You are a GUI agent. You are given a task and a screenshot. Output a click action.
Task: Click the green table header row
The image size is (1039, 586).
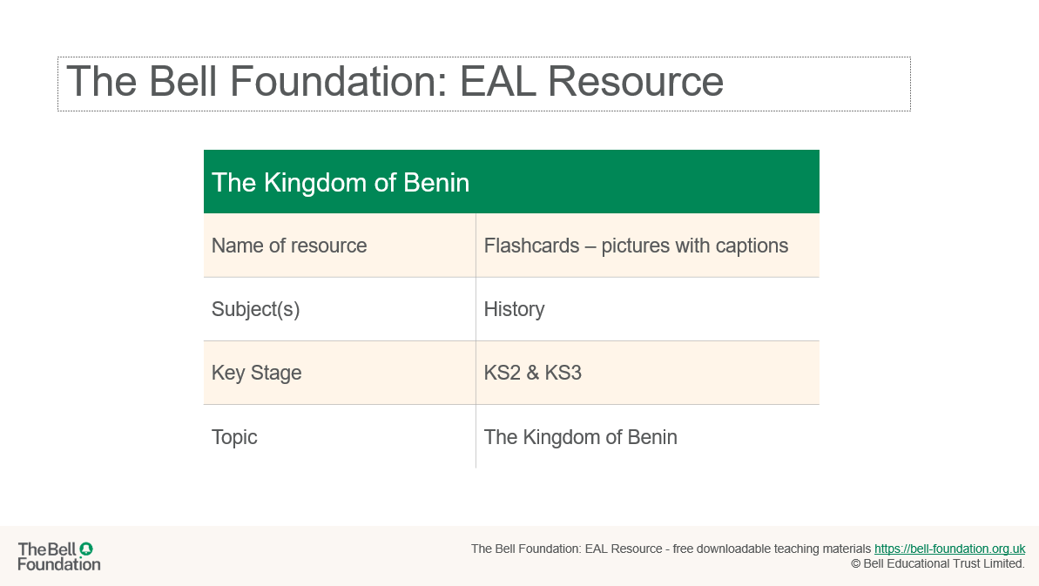point(511,182)
